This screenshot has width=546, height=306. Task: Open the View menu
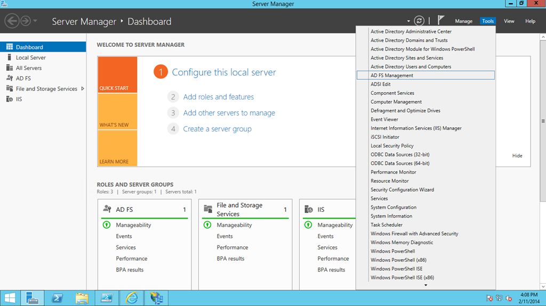click(509, 21)
